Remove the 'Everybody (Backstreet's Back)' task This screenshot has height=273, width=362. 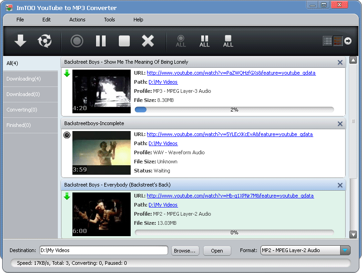pos(340,185)
